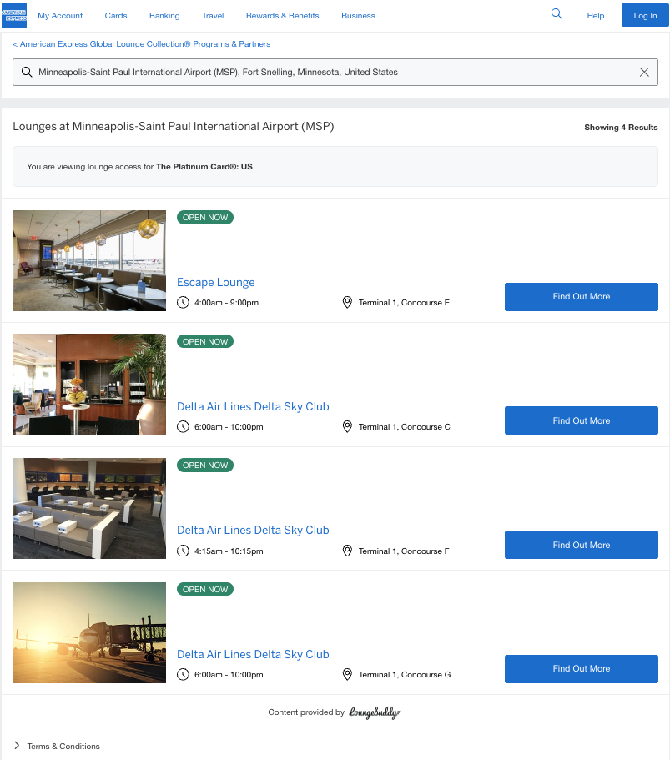670x760 pixels.
Task: Click the clock icon showing 4:15am - 10:15pm
Action: (183, 551)
